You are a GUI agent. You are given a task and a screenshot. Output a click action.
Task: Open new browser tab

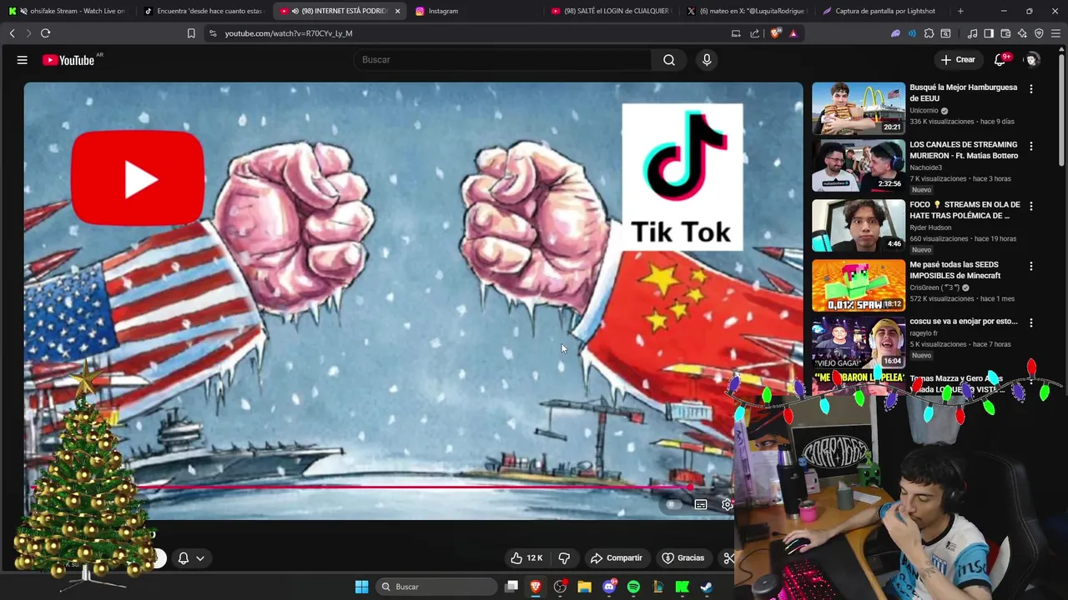[x=960, y=11]
